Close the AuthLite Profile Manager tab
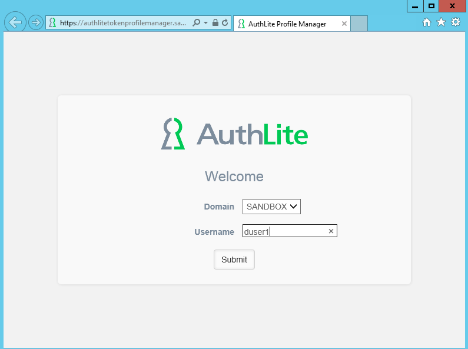 click(x=344, y=24)
